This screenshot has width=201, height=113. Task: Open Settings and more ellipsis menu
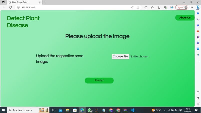[x=192, y=7]
